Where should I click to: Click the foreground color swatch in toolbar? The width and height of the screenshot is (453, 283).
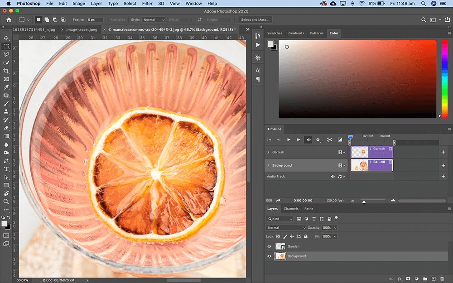pos(5,224)
